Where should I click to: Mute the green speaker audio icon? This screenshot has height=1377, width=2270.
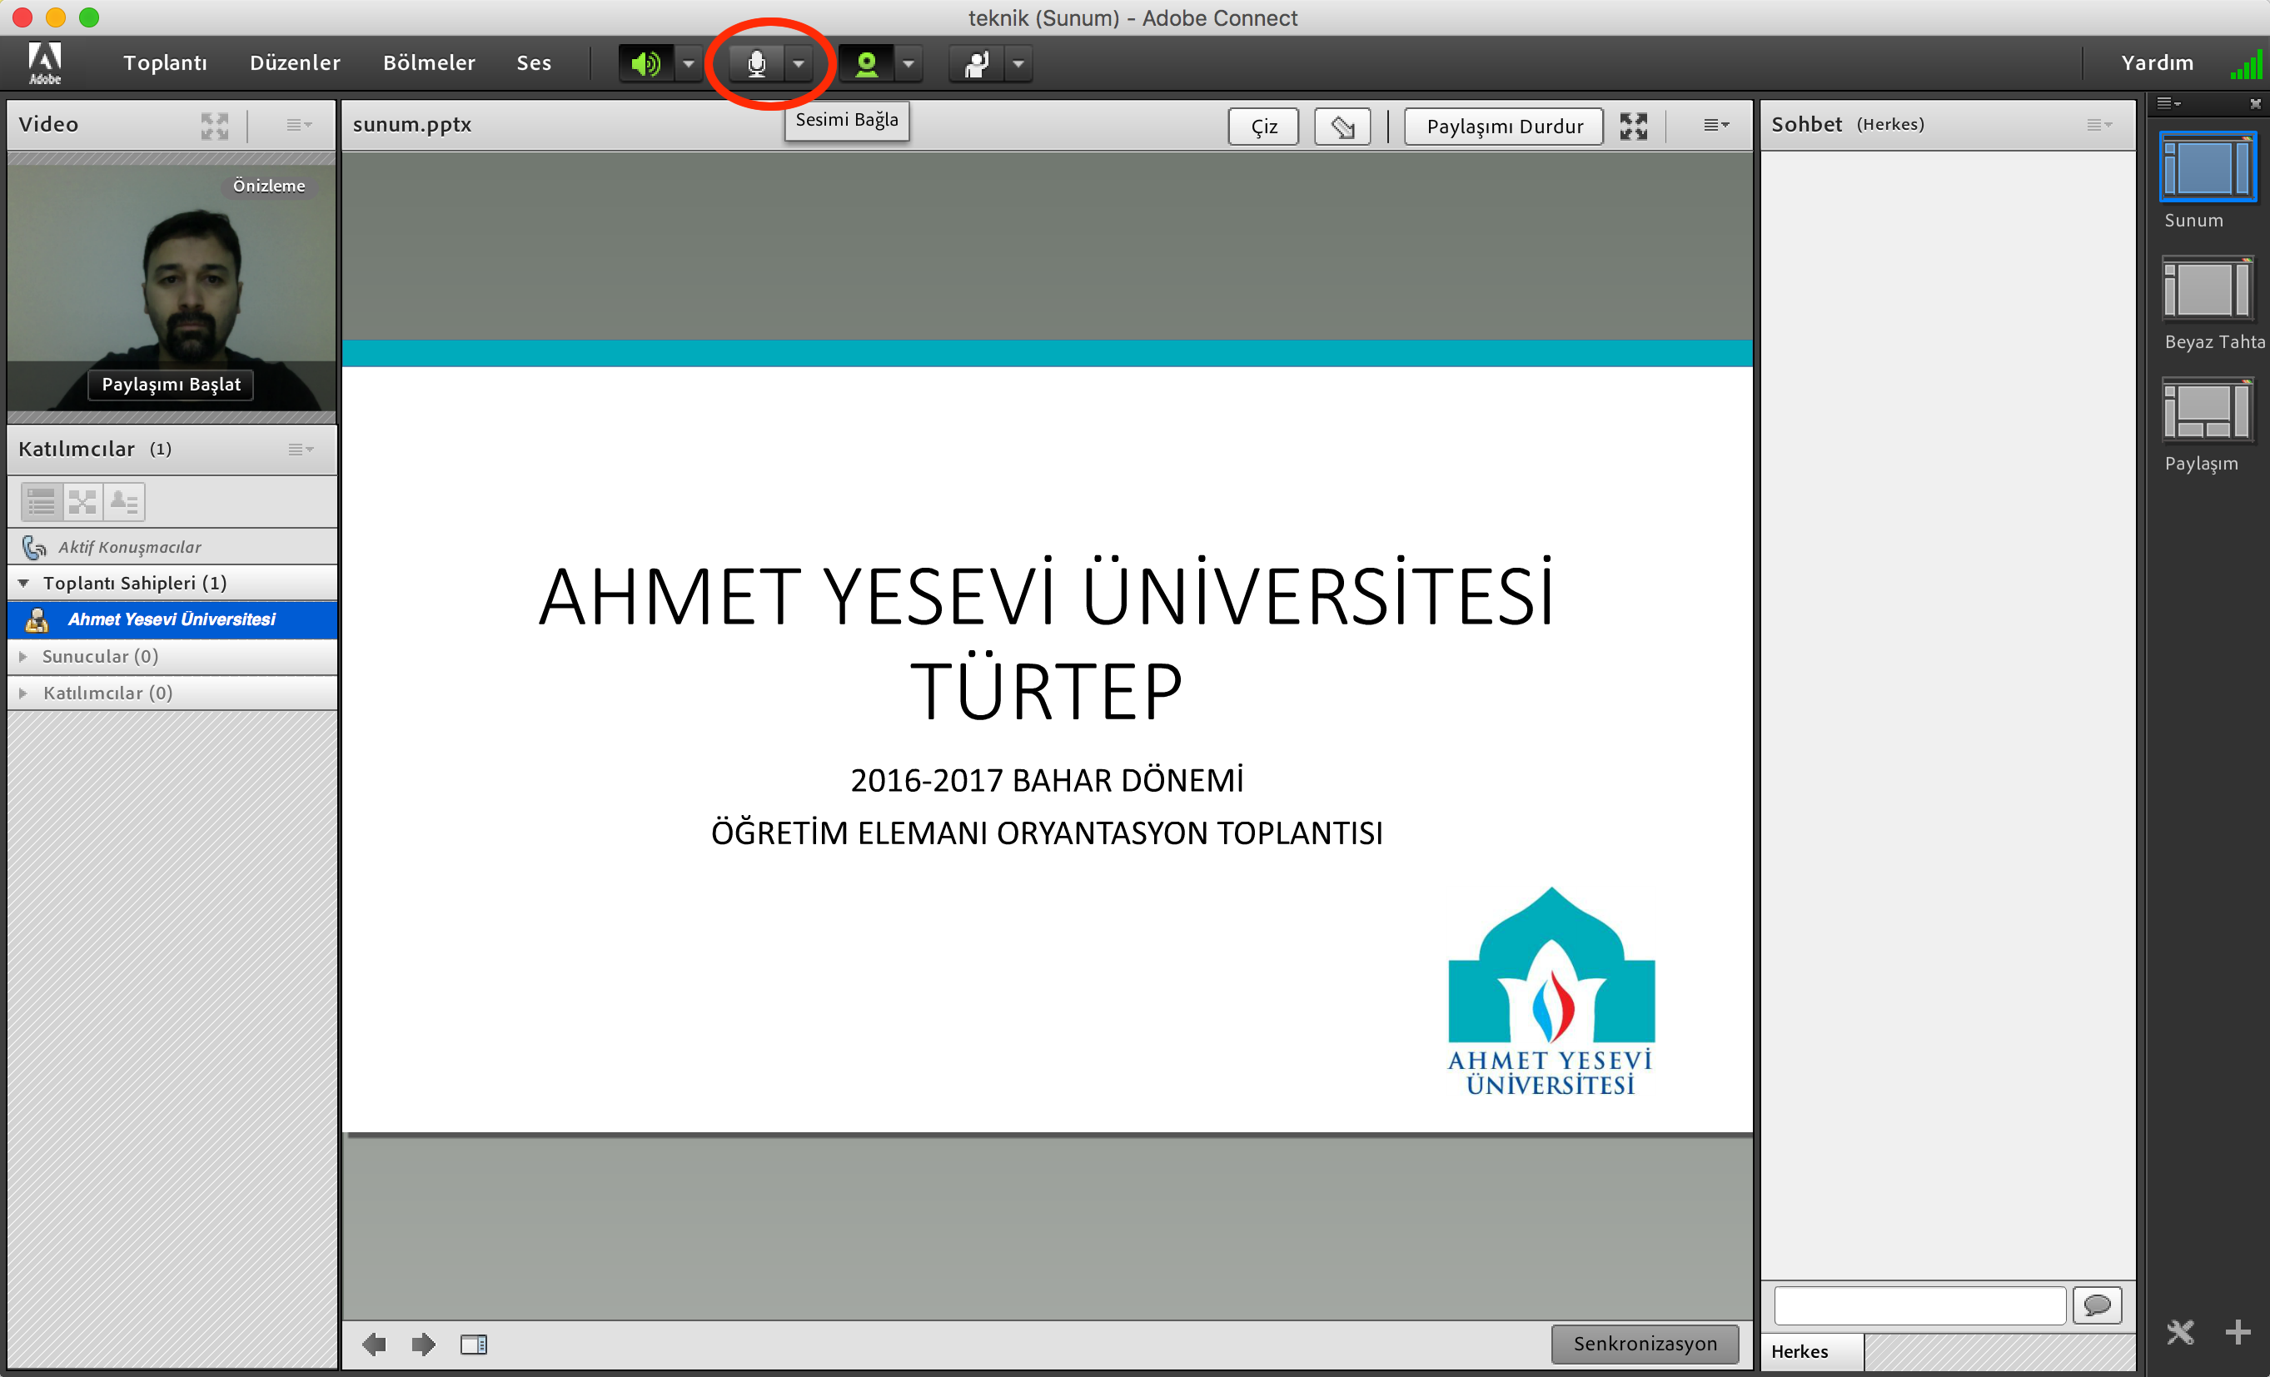pos(646,63)
